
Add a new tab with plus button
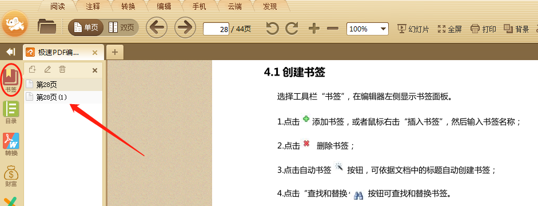115,52
